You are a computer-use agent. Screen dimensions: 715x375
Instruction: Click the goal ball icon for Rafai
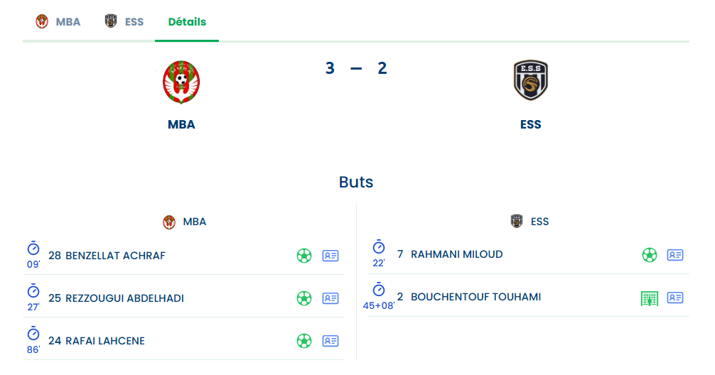coord(304,341)
